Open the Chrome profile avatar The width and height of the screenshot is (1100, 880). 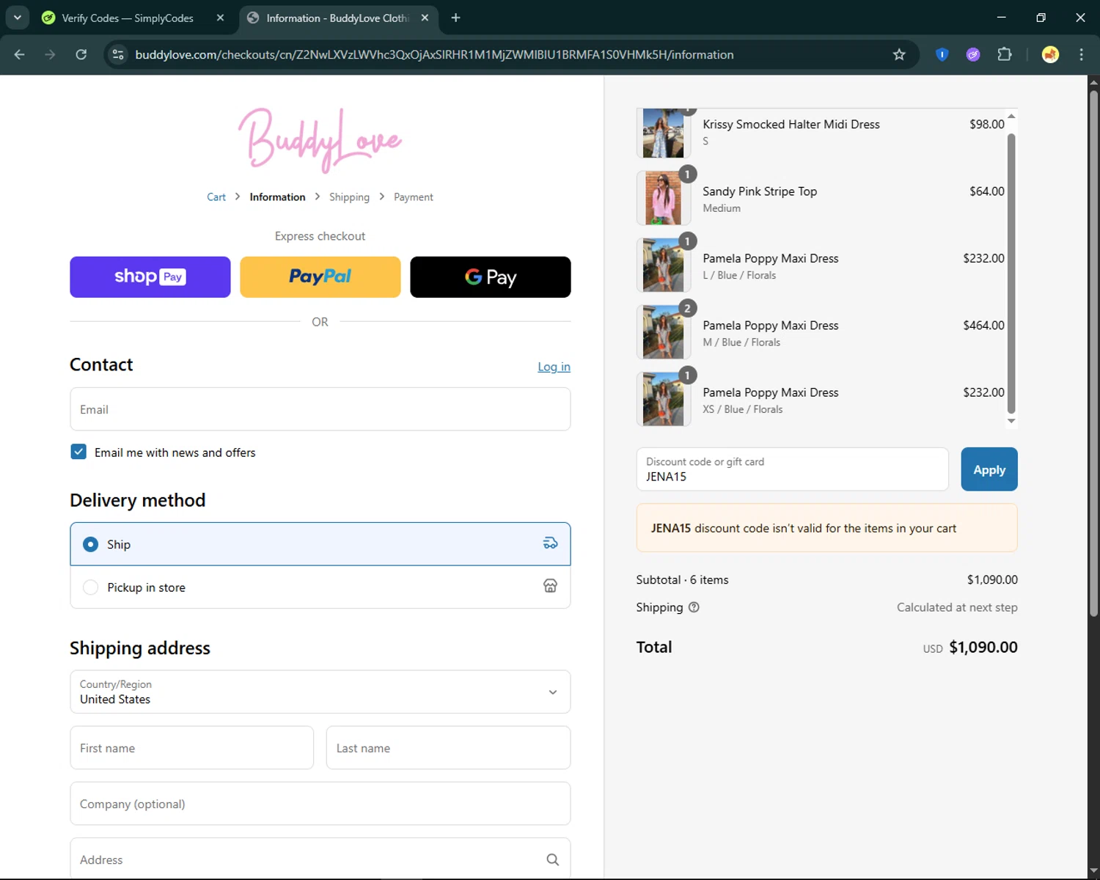click(1050, 54)
